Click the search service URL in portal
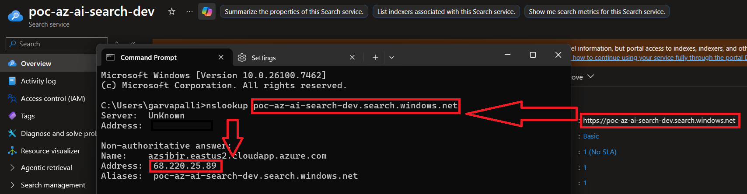 [x=659, y=121]
